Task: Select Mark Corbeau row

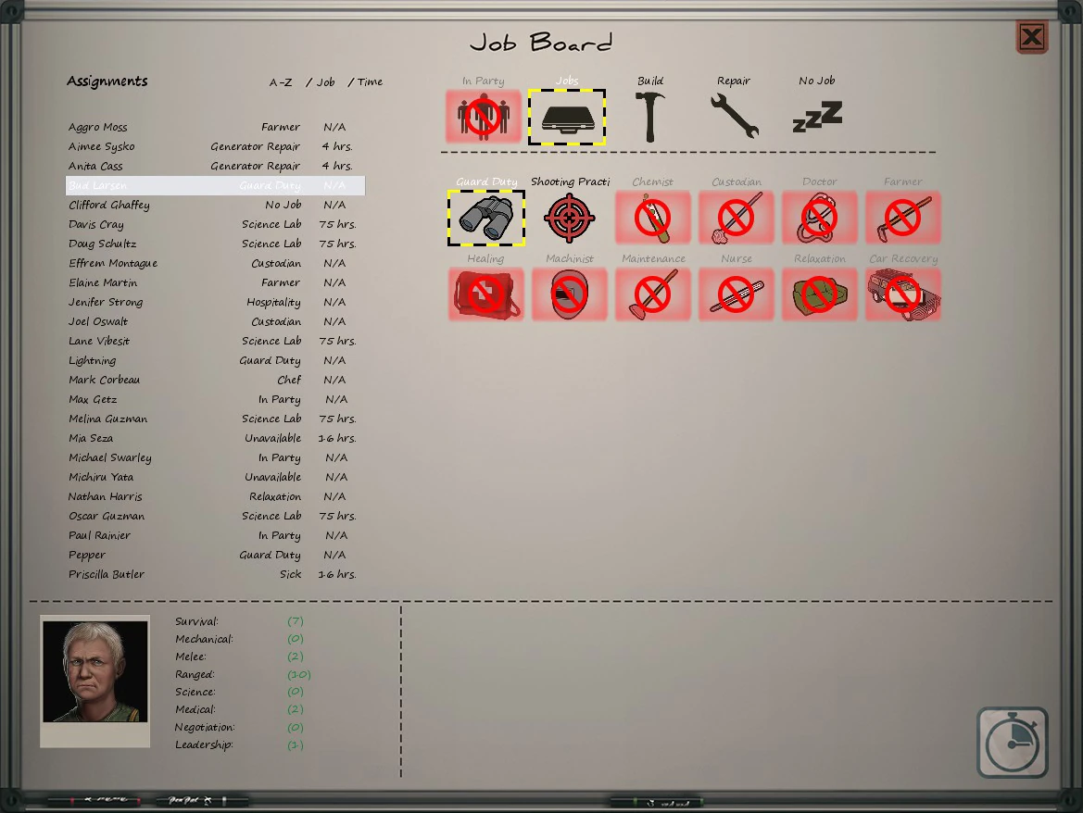Action: (x=215, y=380)
